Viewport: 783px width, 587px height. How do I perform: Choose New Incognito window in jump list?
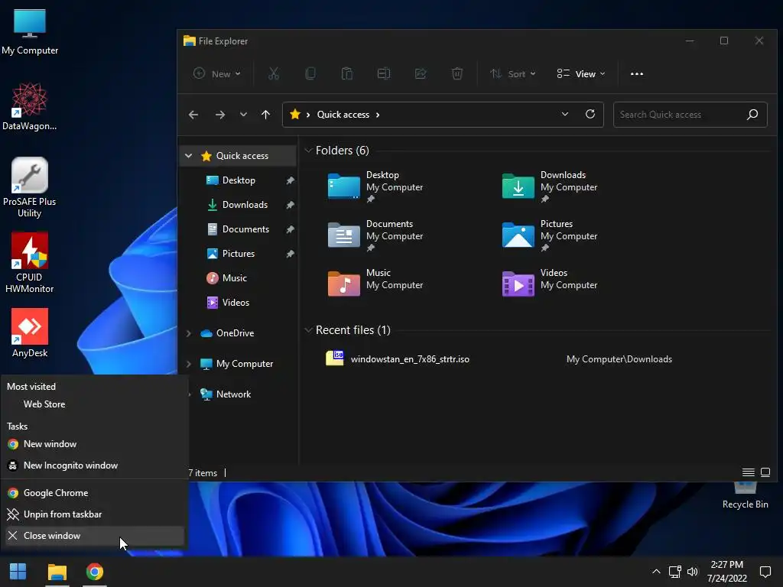click(x=94, y=465)
